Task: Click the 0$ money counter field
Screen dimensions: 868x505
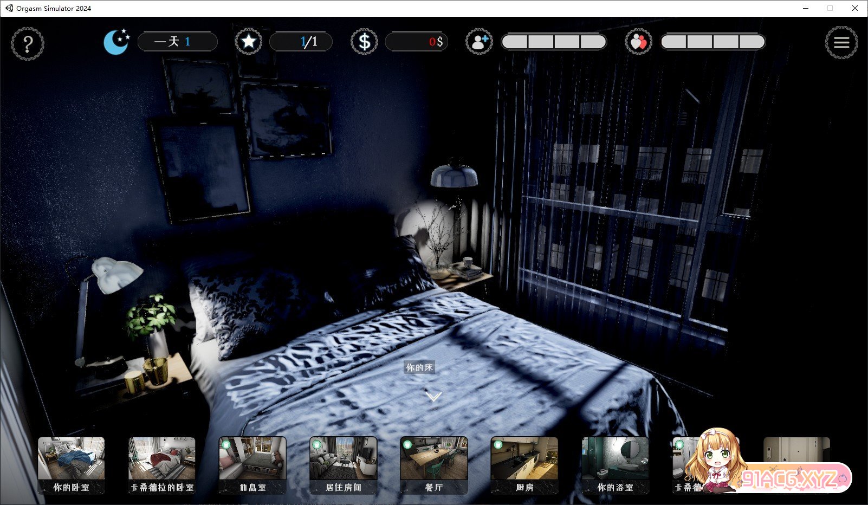Action: pyautogui.click(x=416, y=42)
